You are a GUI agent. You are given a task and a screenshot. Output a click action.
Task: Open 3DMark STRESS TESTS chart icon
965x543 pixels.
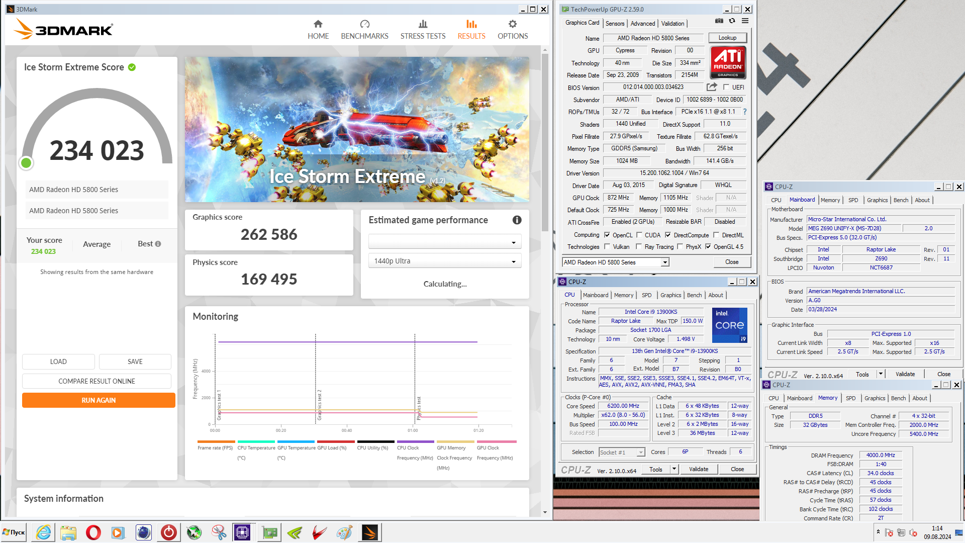423,24
